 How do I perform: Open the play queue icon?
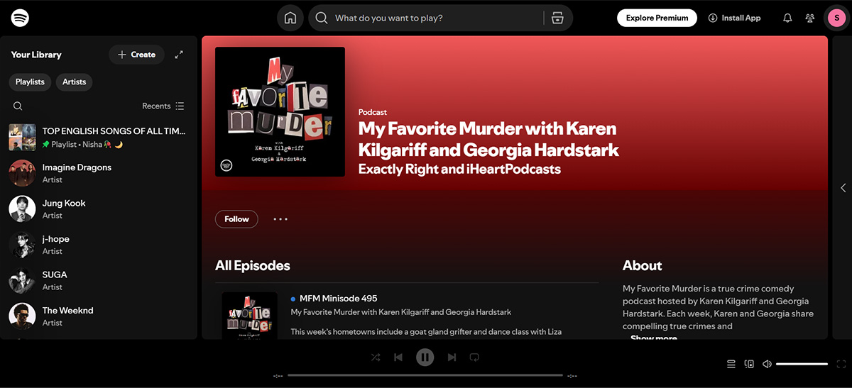pos(731,364)
